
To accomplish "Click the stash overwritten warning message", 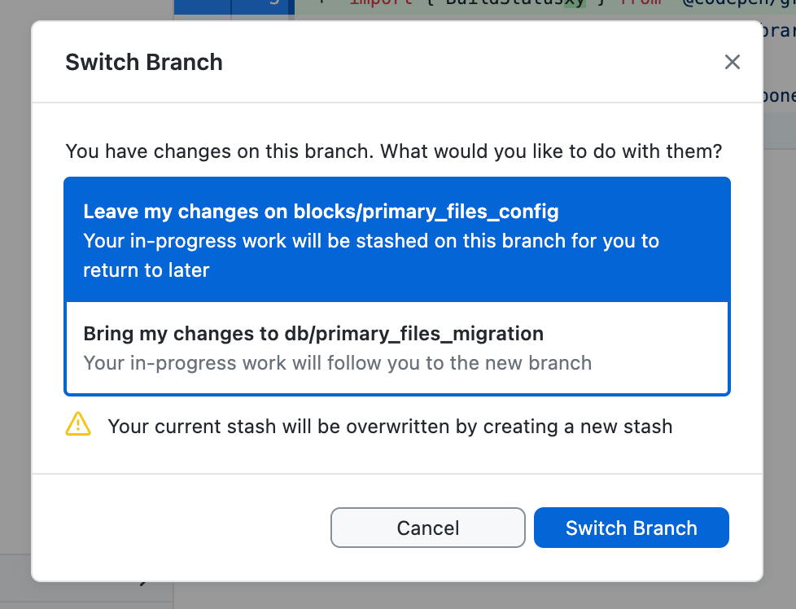I will click(390, 426).
